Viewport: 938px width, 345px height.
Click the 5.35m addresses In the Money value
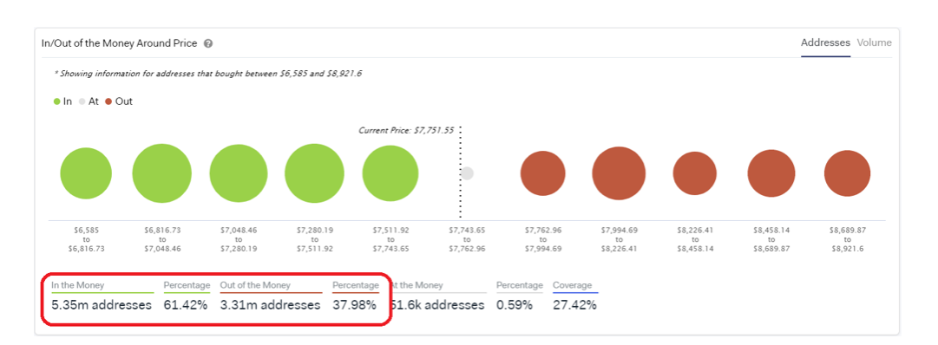point(102,305)
